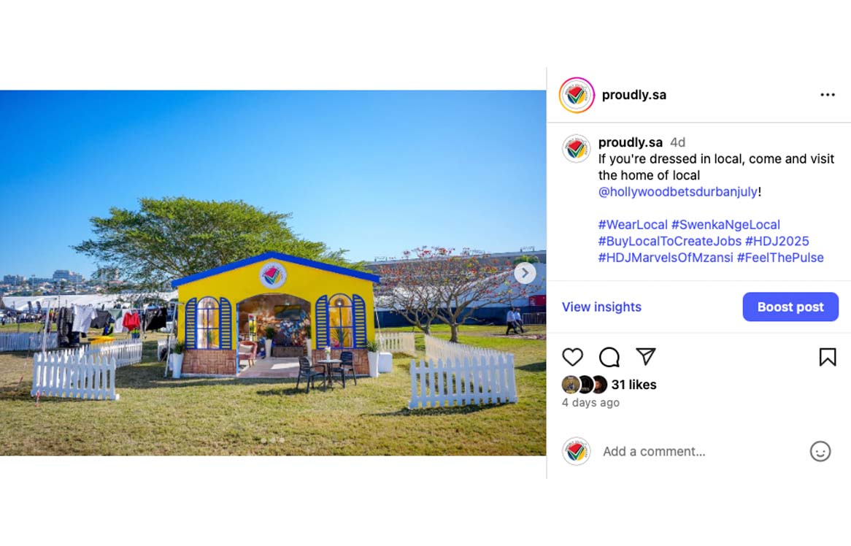This screenshot has width=851, height=546.
Task: Like the post with the heart icon
Action: tap(573, 357)
